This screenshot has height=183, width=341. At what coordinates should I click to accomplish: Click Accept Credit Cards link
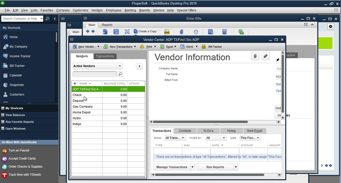22,159
